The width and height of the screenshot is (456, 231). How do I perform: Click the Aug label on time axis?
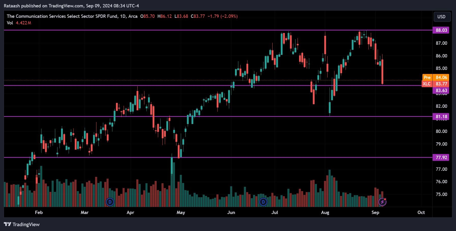(325, 212)
